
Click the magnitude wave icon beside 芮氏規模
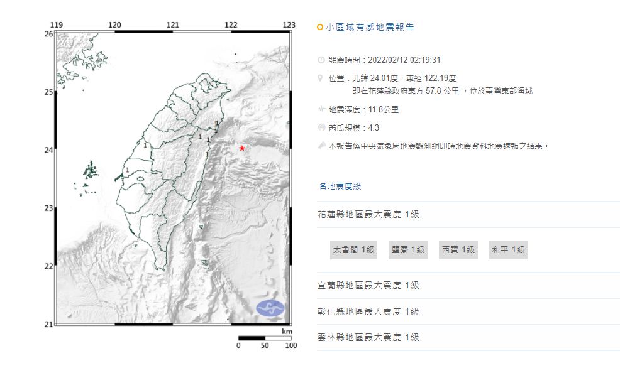(321, 127)
